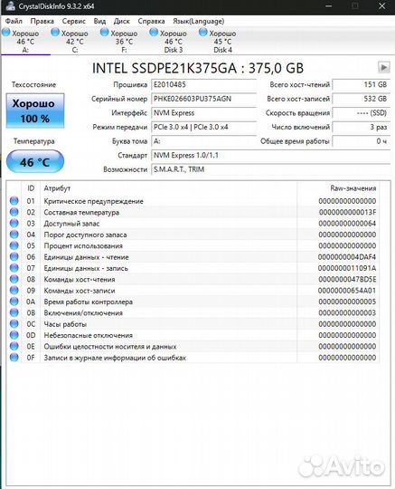Image resolution: width=395 pixels, height=489 pixels.
Task: Click the Прошивка field E2010485
Action: click(x=203, y=84)
